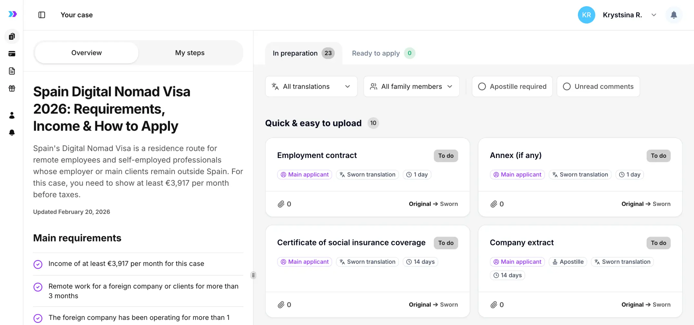Click Main applicant tag on Company extract

(x=517, y=262)
